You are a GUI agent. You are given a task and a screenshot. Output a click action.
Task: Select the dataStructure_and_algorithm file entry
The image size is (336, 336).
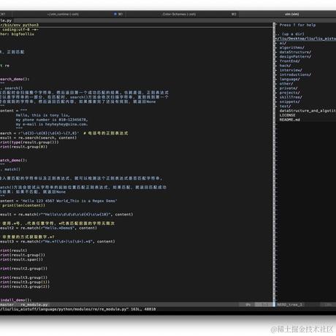pyautogui.click(x=308, y=111)
